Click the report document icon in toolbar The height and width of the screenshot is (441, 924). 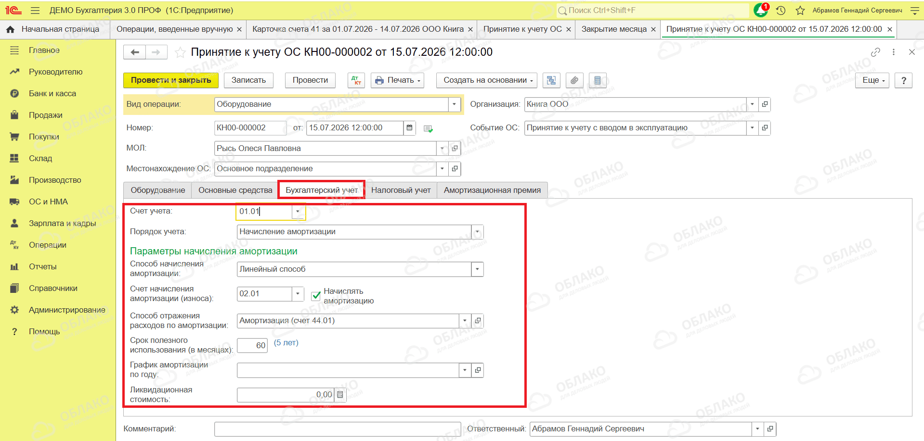point(598,80)
